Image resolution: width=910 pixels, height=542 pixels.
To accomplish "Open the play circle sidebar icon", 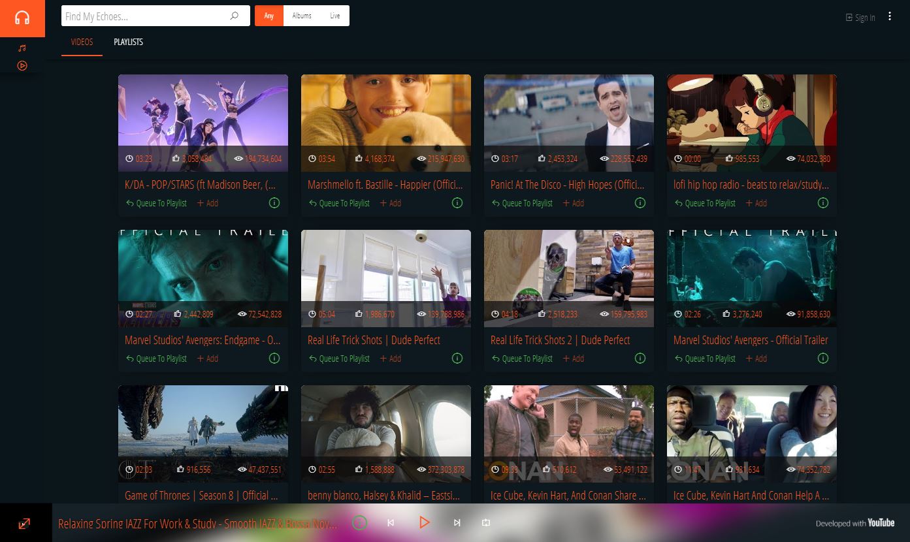I will click(x=22, y=66).
